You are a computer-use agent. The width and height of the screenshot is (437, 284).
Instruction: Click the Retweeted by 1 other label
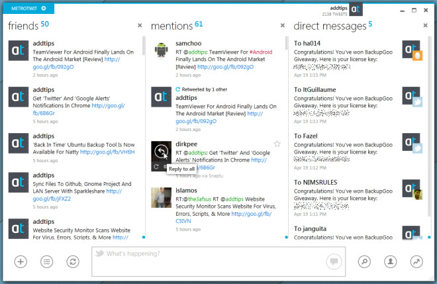pos(205,89)
